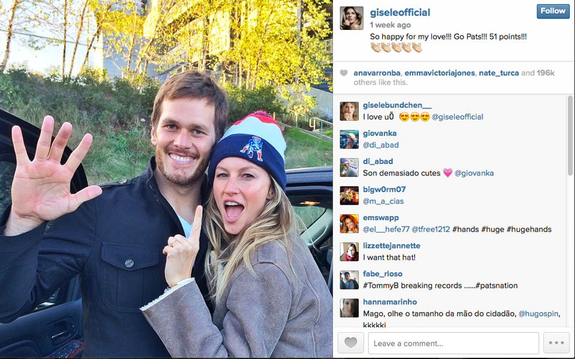Click the Follow button
This screenshot has height=359, width=575.
point(553,11)
